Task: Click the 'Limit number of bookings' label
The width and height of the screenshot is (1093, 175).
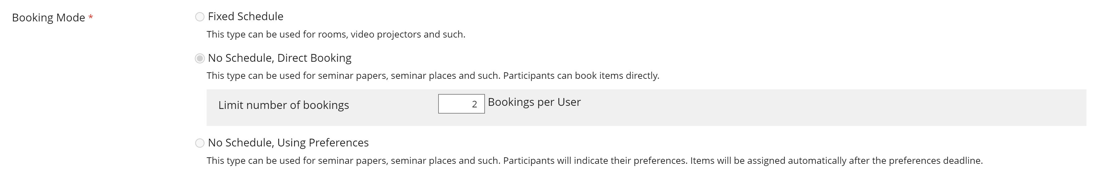Action: coord(283,105)
